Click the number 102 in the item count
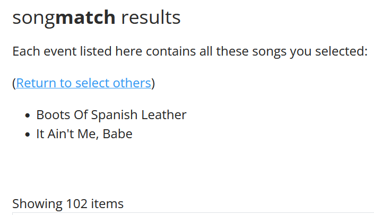The width and height of the screenshot is (374, 215). (x=77, y=203)
